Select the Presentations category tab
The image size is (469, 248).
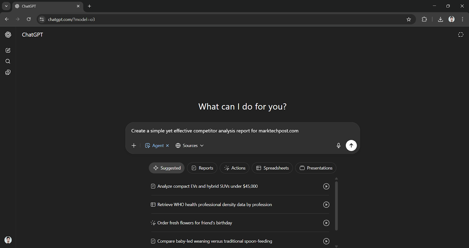click(316, 168)
